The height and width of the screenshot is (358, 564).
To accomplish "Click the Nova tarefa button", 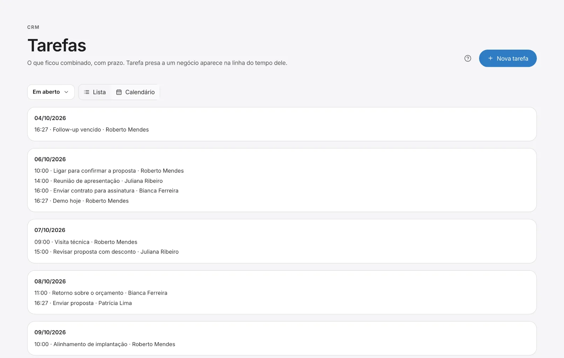I will (x=508, y=58).
